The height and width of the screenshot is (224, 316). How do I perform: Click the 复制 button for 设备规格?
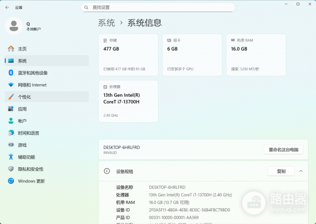[x=281, y=171]
